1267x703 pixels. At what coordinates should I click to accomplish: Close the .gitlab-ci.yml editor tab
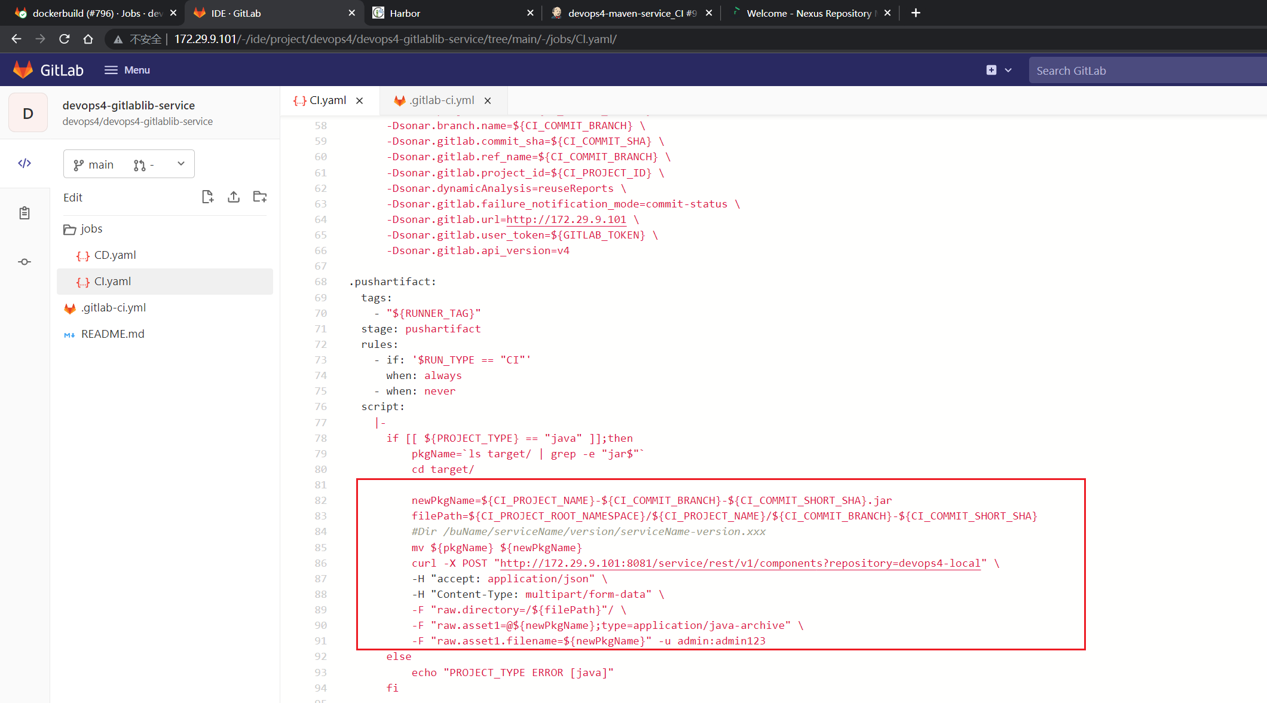(488, 101)
